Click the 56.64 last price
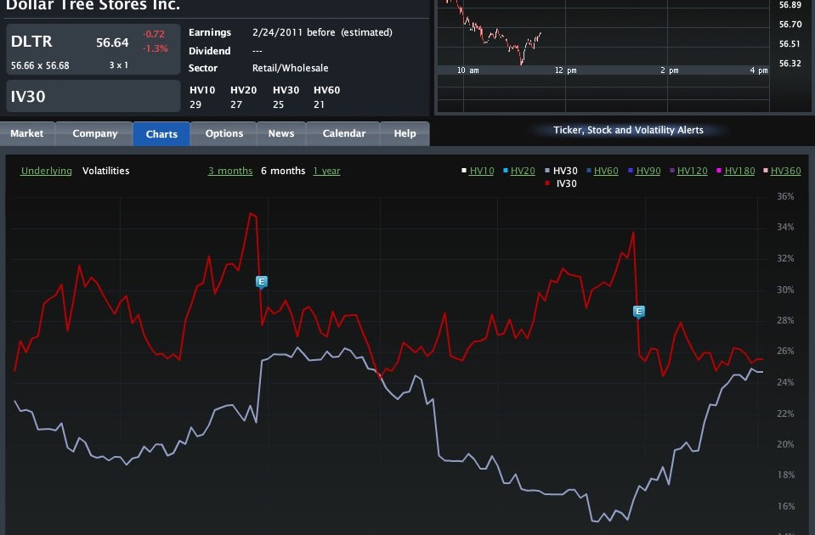 (112, 42)
